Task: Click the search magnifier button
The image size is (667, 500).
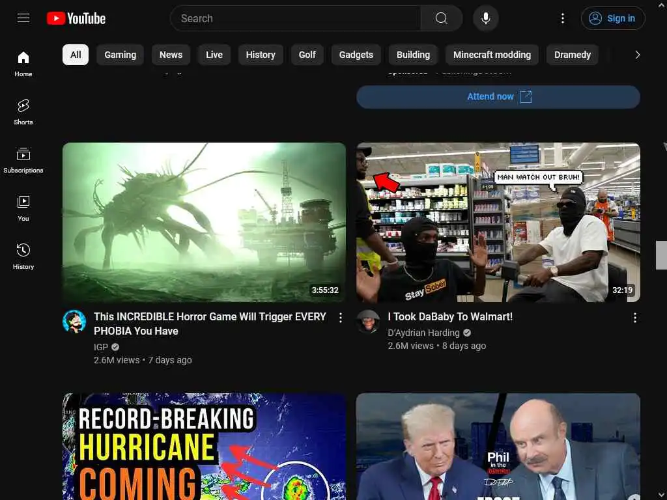Action: 441,18
